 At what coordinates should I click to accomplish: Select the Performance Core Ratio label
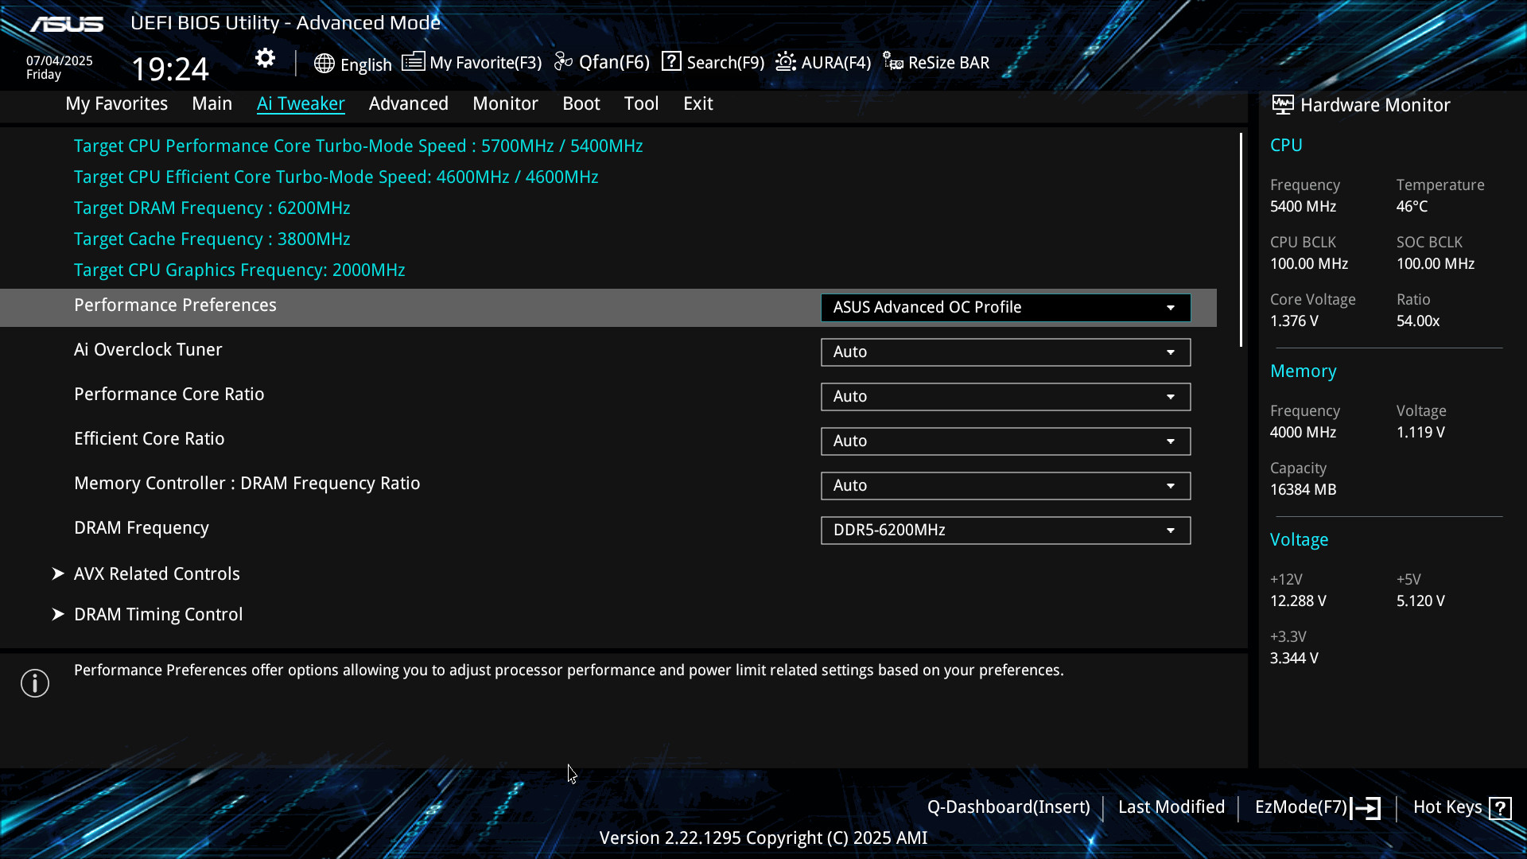point(169,395)
